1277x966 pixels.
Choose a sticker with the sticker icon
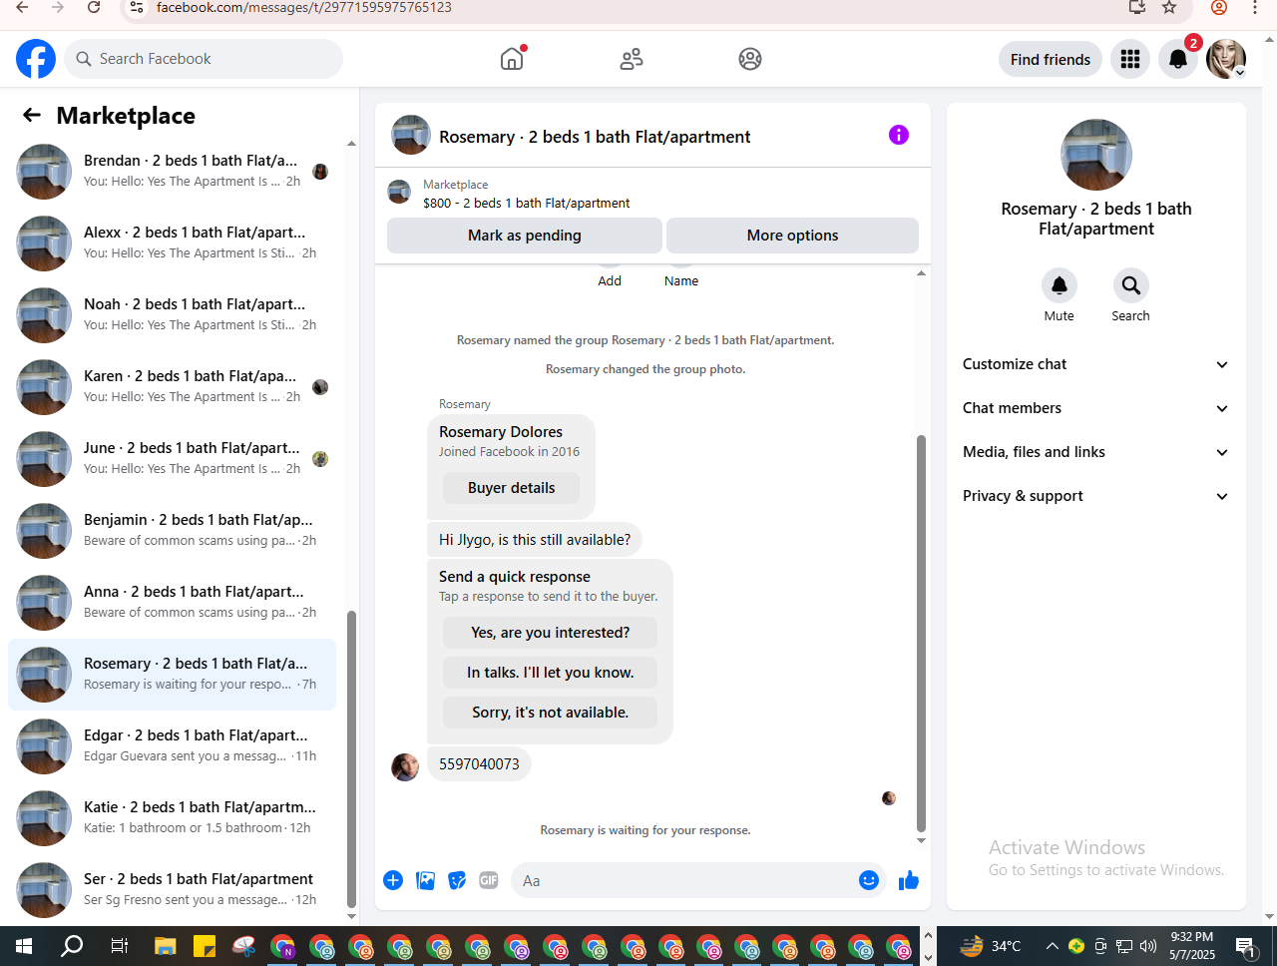(x=457, y=880)
